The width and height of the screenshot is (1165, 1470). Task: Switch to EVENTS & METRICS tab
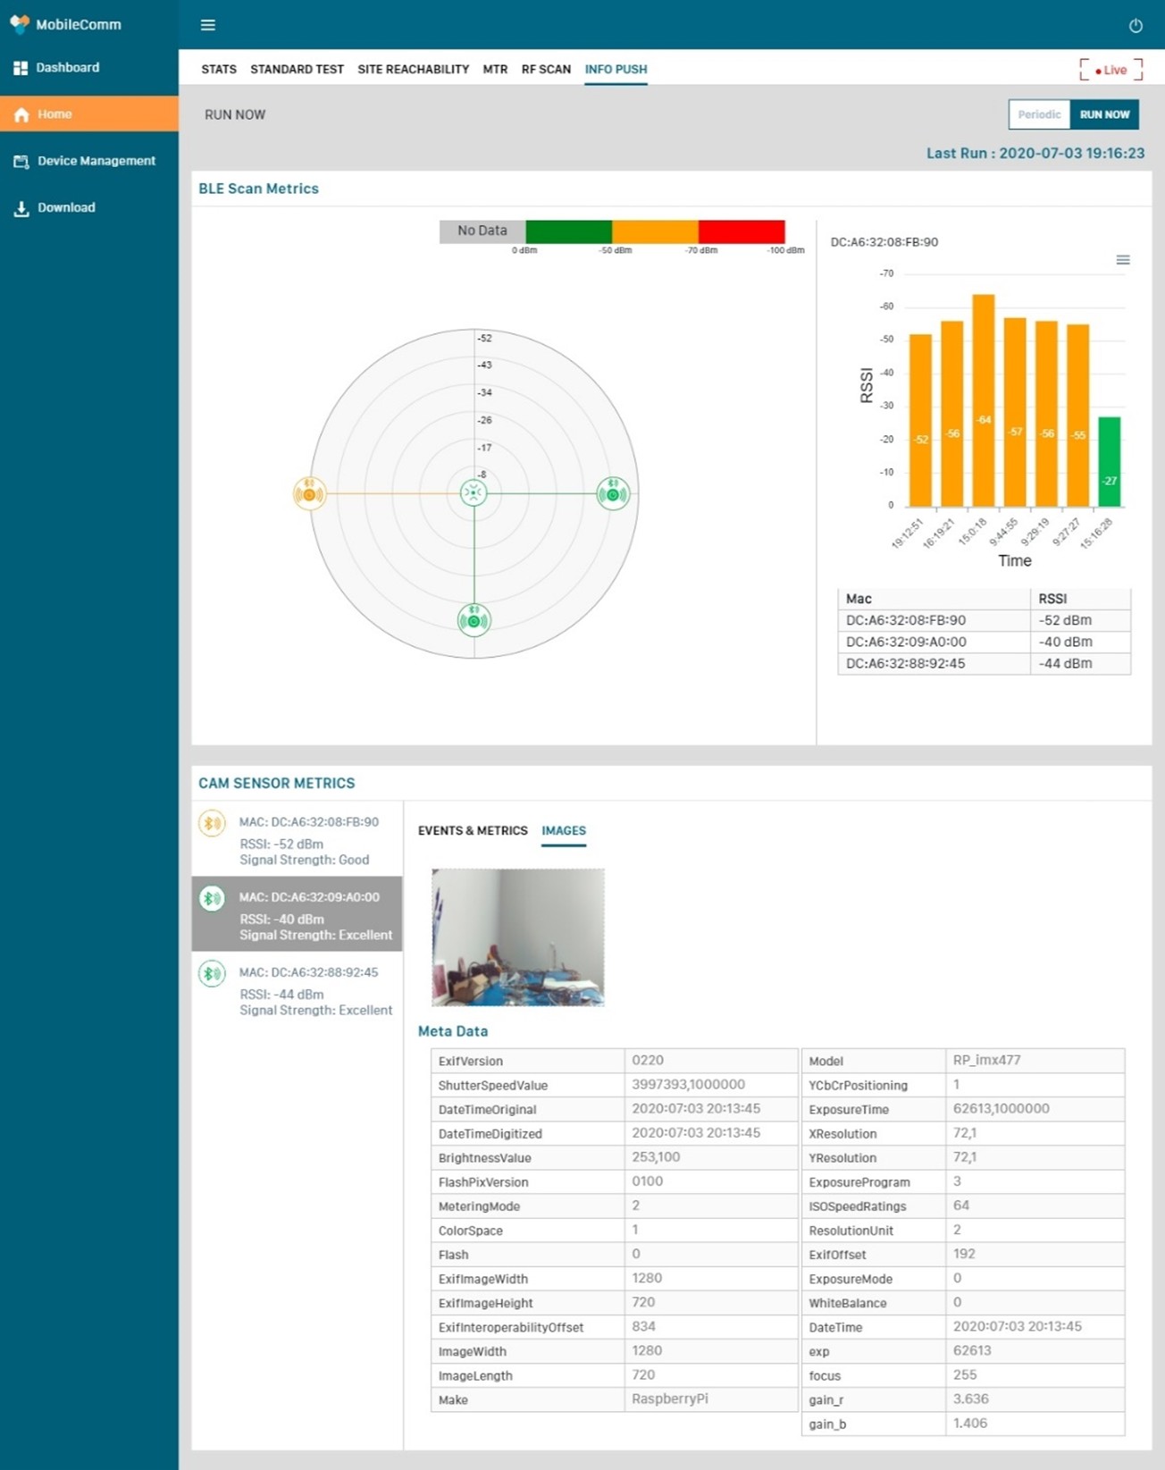point(473,830)
